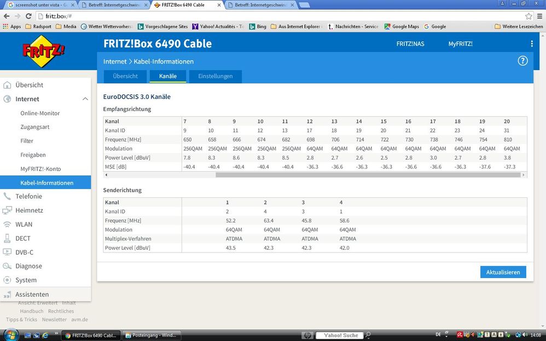Click the Handbuch footer link

coord(32,311)
